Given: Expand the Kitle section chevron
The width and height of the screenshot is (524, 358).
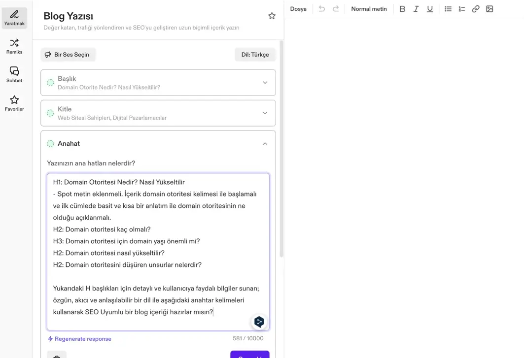Looking at the screenshot, I should coord(265,113).
